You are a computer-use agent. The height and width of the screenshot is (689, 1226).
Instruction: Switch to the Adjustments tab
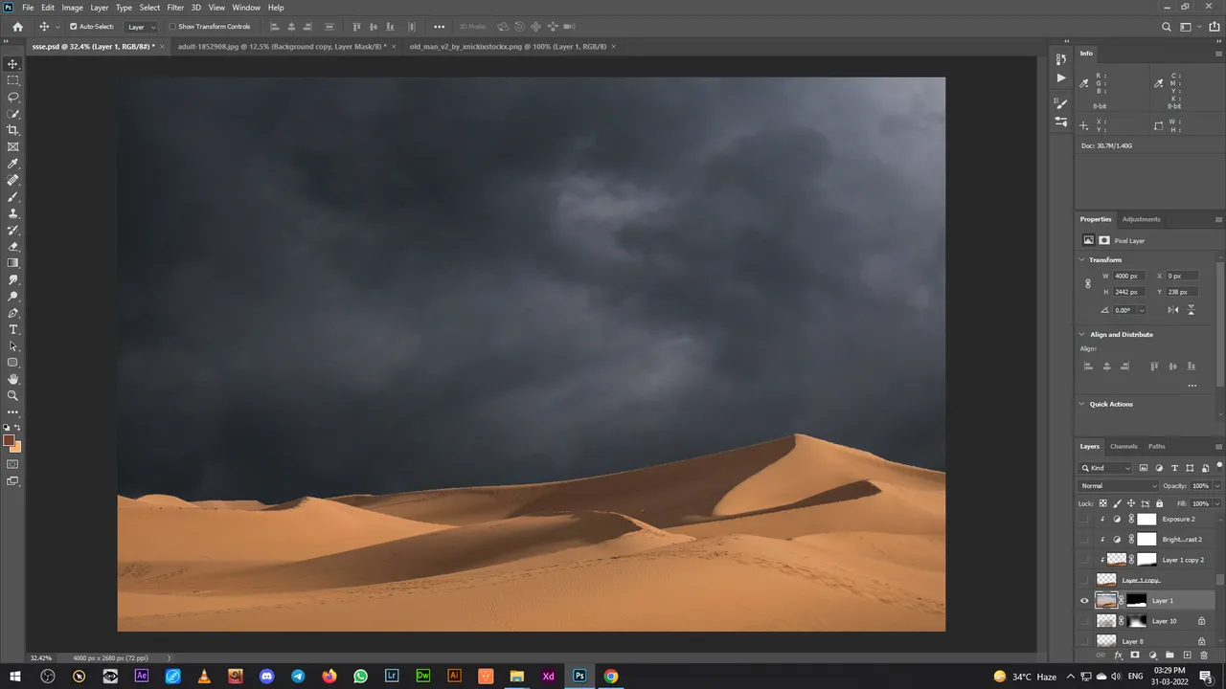click(1141, 219)
